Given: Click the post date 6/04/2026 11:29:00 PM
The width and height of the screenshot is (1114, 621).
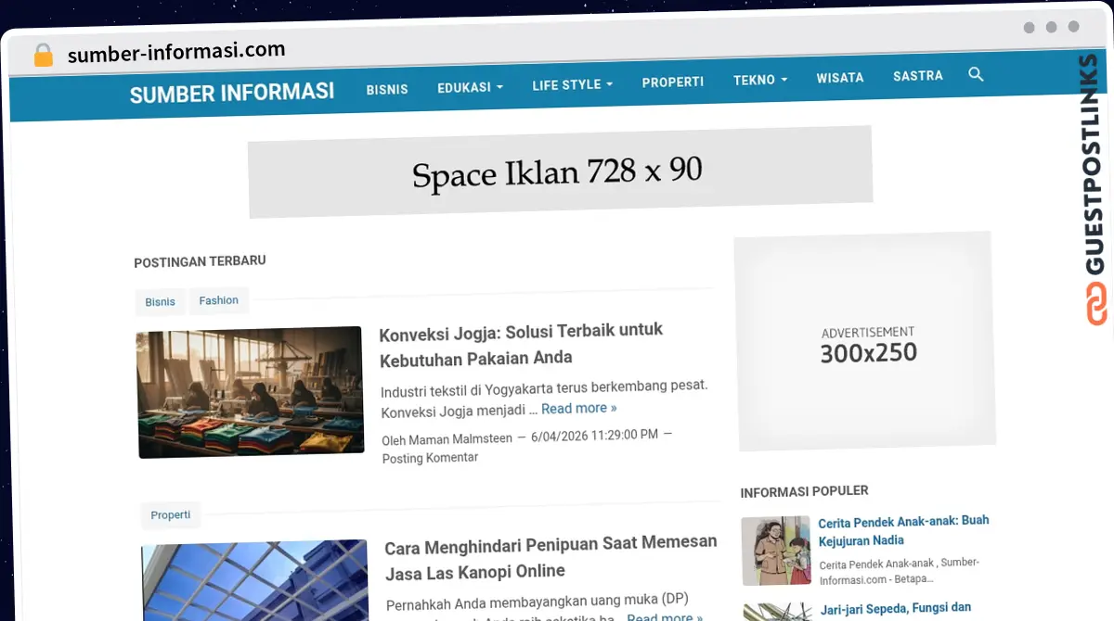Looking at the screenshot, I should click(x=594, y=435).
